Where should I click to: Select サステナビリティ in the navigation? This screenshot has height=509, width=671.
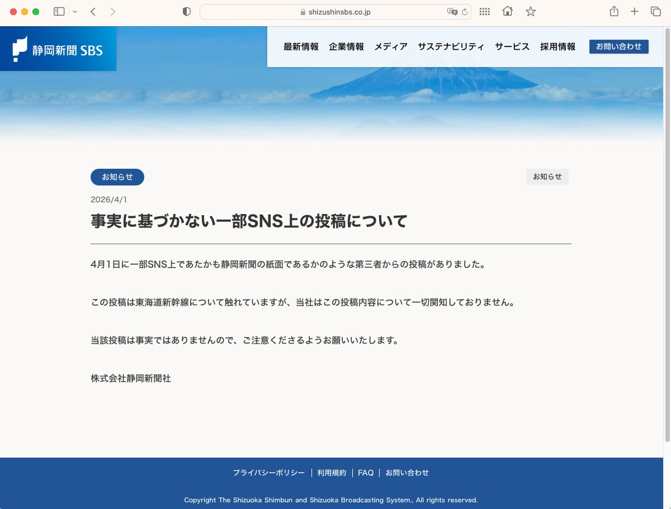click(x=451, y=47)
